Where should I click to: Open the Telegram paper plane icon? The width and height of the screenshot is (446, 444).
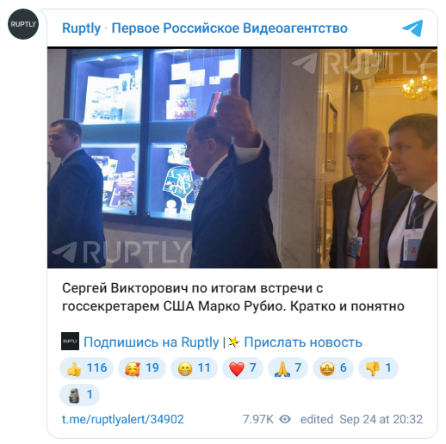[x=412, y=28]
